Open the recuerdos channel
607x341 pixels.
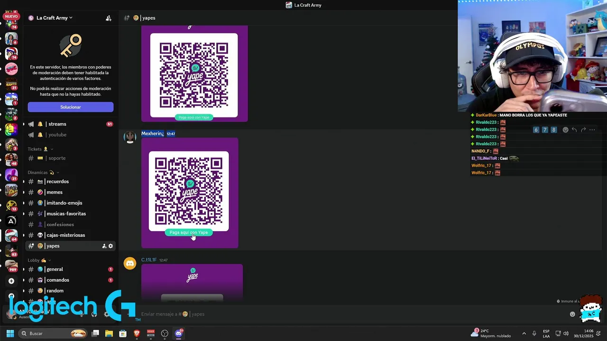pos(57,181)
